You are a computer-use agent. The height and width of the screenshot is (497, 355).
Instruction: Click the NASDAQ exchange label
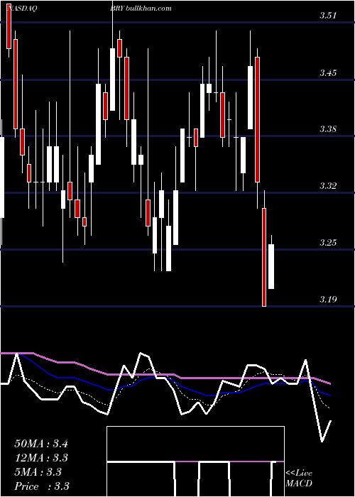[21, 9]
